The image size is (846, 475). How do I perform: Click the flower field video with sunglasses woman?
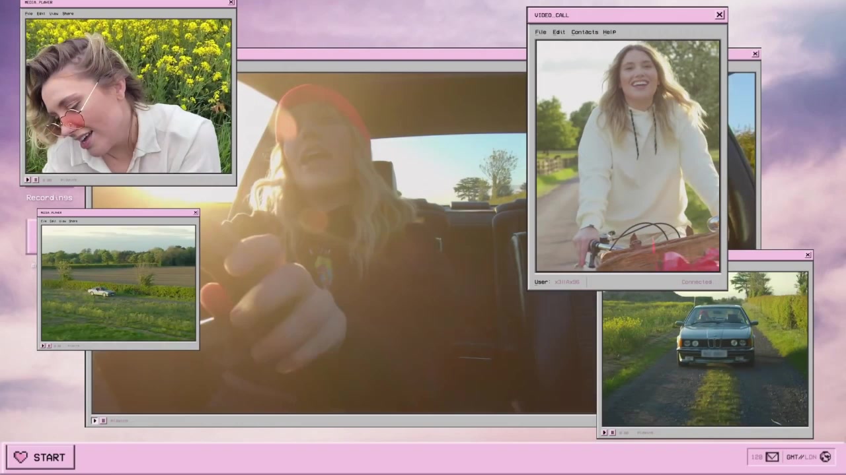pos(128,96)
